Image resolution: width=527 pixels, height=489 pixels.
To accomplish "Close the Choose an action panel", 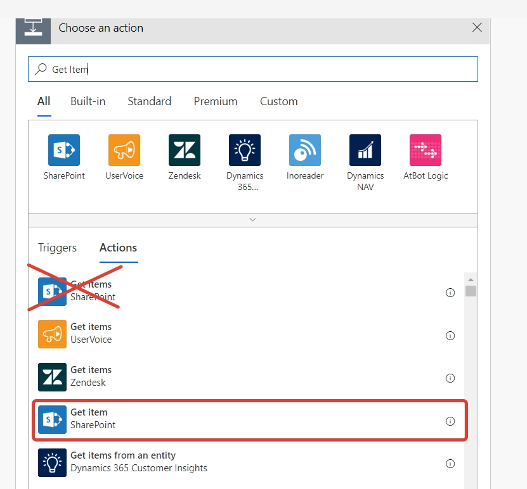I will point(477,27).
